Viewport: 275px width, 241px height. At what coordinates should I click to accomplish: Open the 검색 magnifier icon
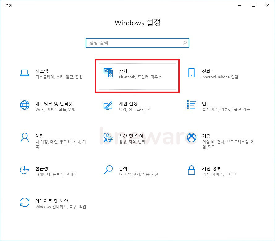tap(108, 170)
